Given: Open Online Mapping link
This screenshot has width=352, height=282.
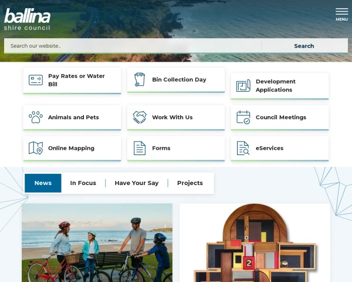Looking at the screenshot, I should point(72,148).
